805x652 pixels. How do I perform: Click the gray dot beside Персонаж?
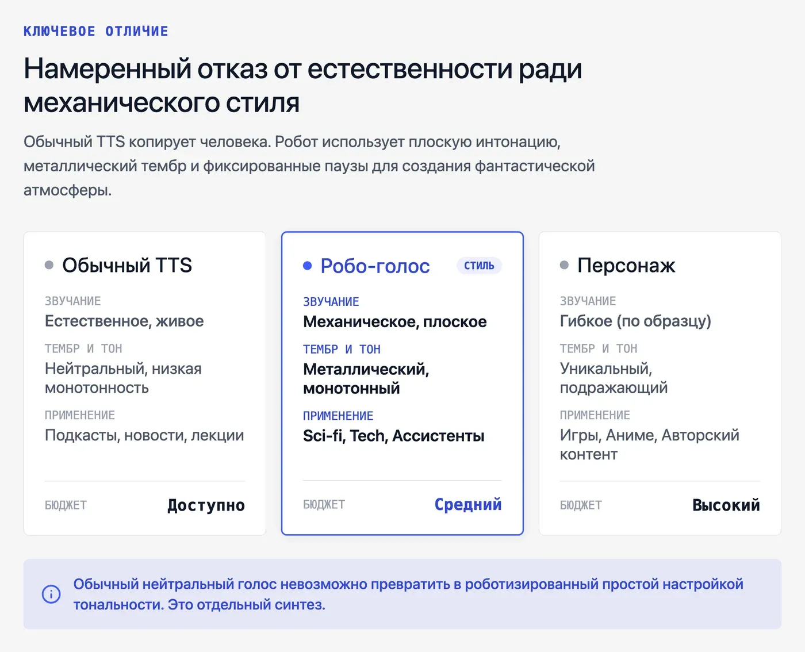tap(565, 265)
